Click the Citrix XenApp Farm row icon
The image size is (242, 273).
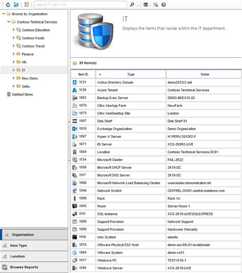point(75,106)
